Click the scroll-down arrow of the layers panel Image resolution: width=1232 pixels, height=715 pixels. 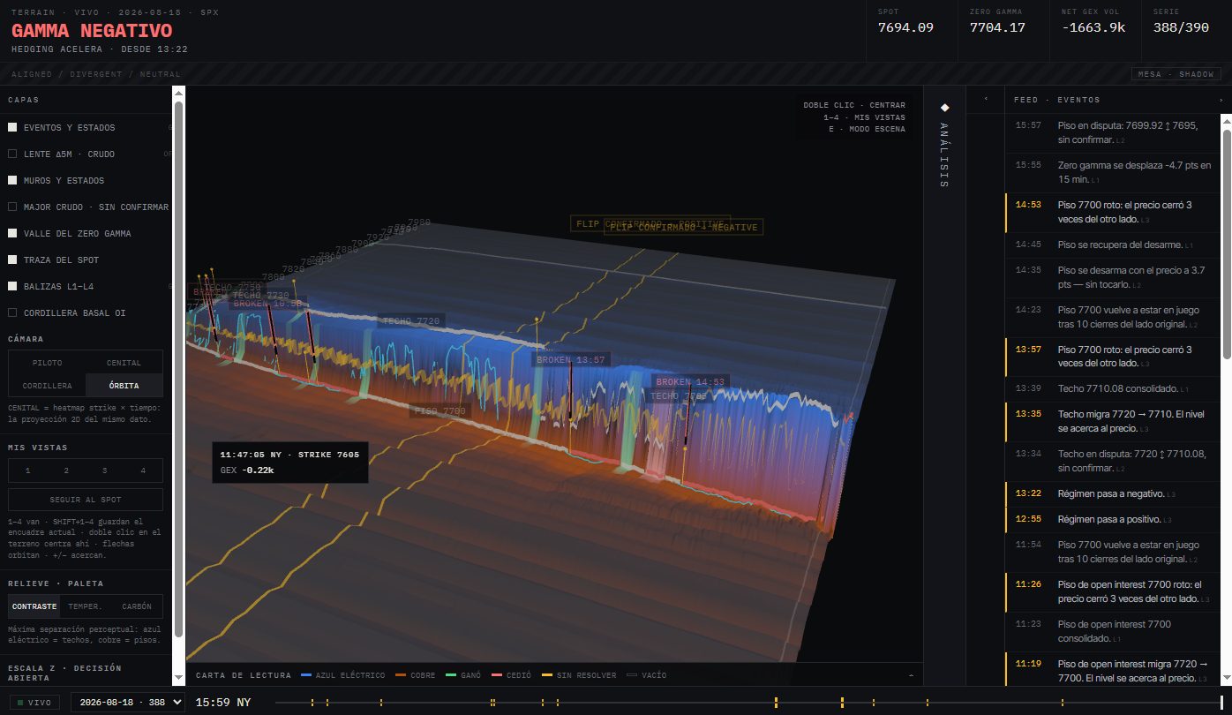click(178, 680)
